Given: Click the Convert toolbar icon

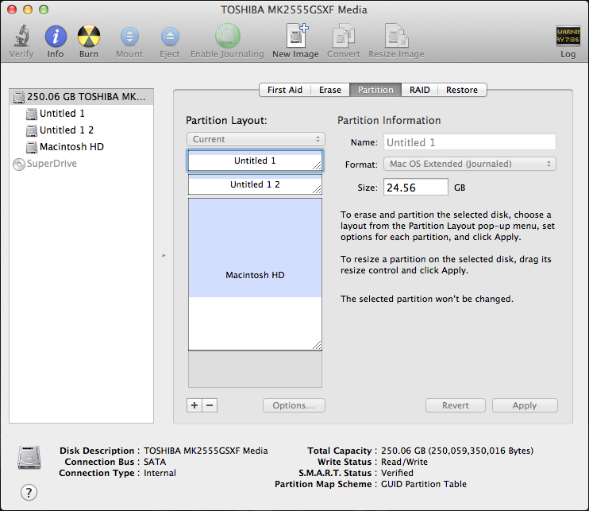Looking at the screenshot, I should (x=344, y=35).
